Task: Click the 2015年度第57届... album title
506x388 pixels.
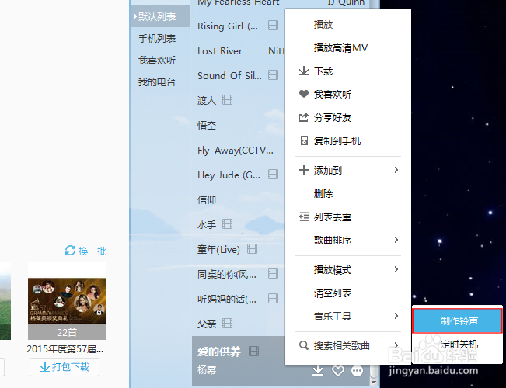Action: [65, 348]
